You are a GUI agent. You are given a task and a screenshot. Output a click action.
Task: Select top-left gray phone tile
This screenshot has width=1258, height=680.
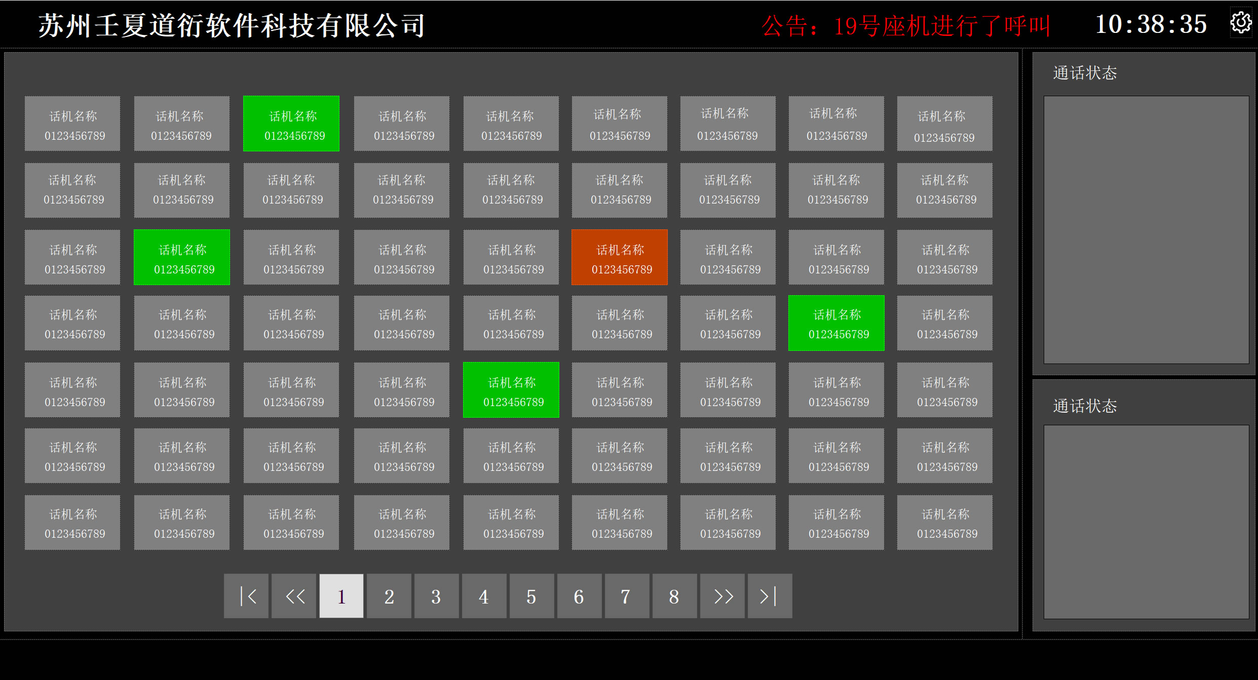[x=72, y=124]
